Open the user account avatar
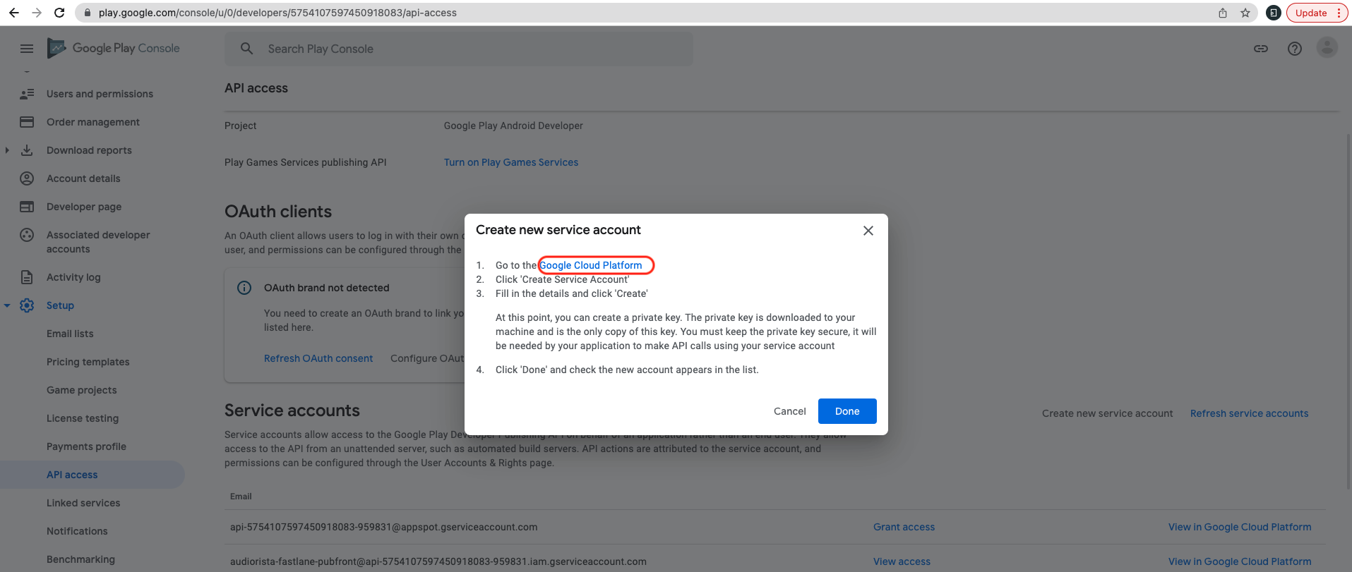Viewport: 1352px width, 572px height. point(1327,48)
